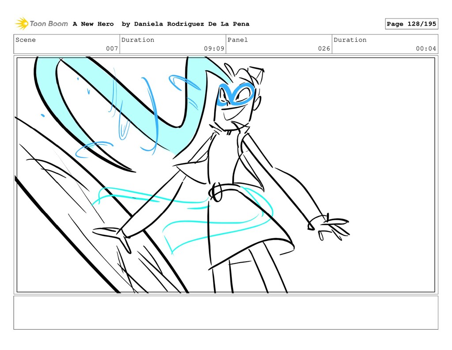Click the empty notes box below the panel
Viewport: 452px width, 350px height.
226,312
